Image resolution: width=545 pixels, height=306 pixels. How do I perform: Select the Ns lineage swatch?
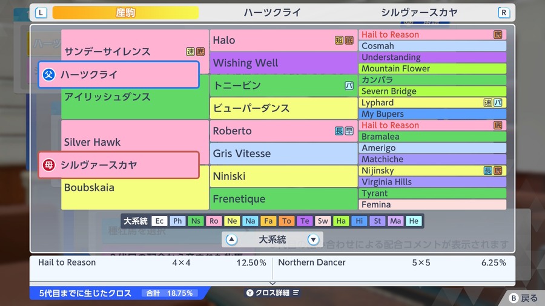click(196, 221)
